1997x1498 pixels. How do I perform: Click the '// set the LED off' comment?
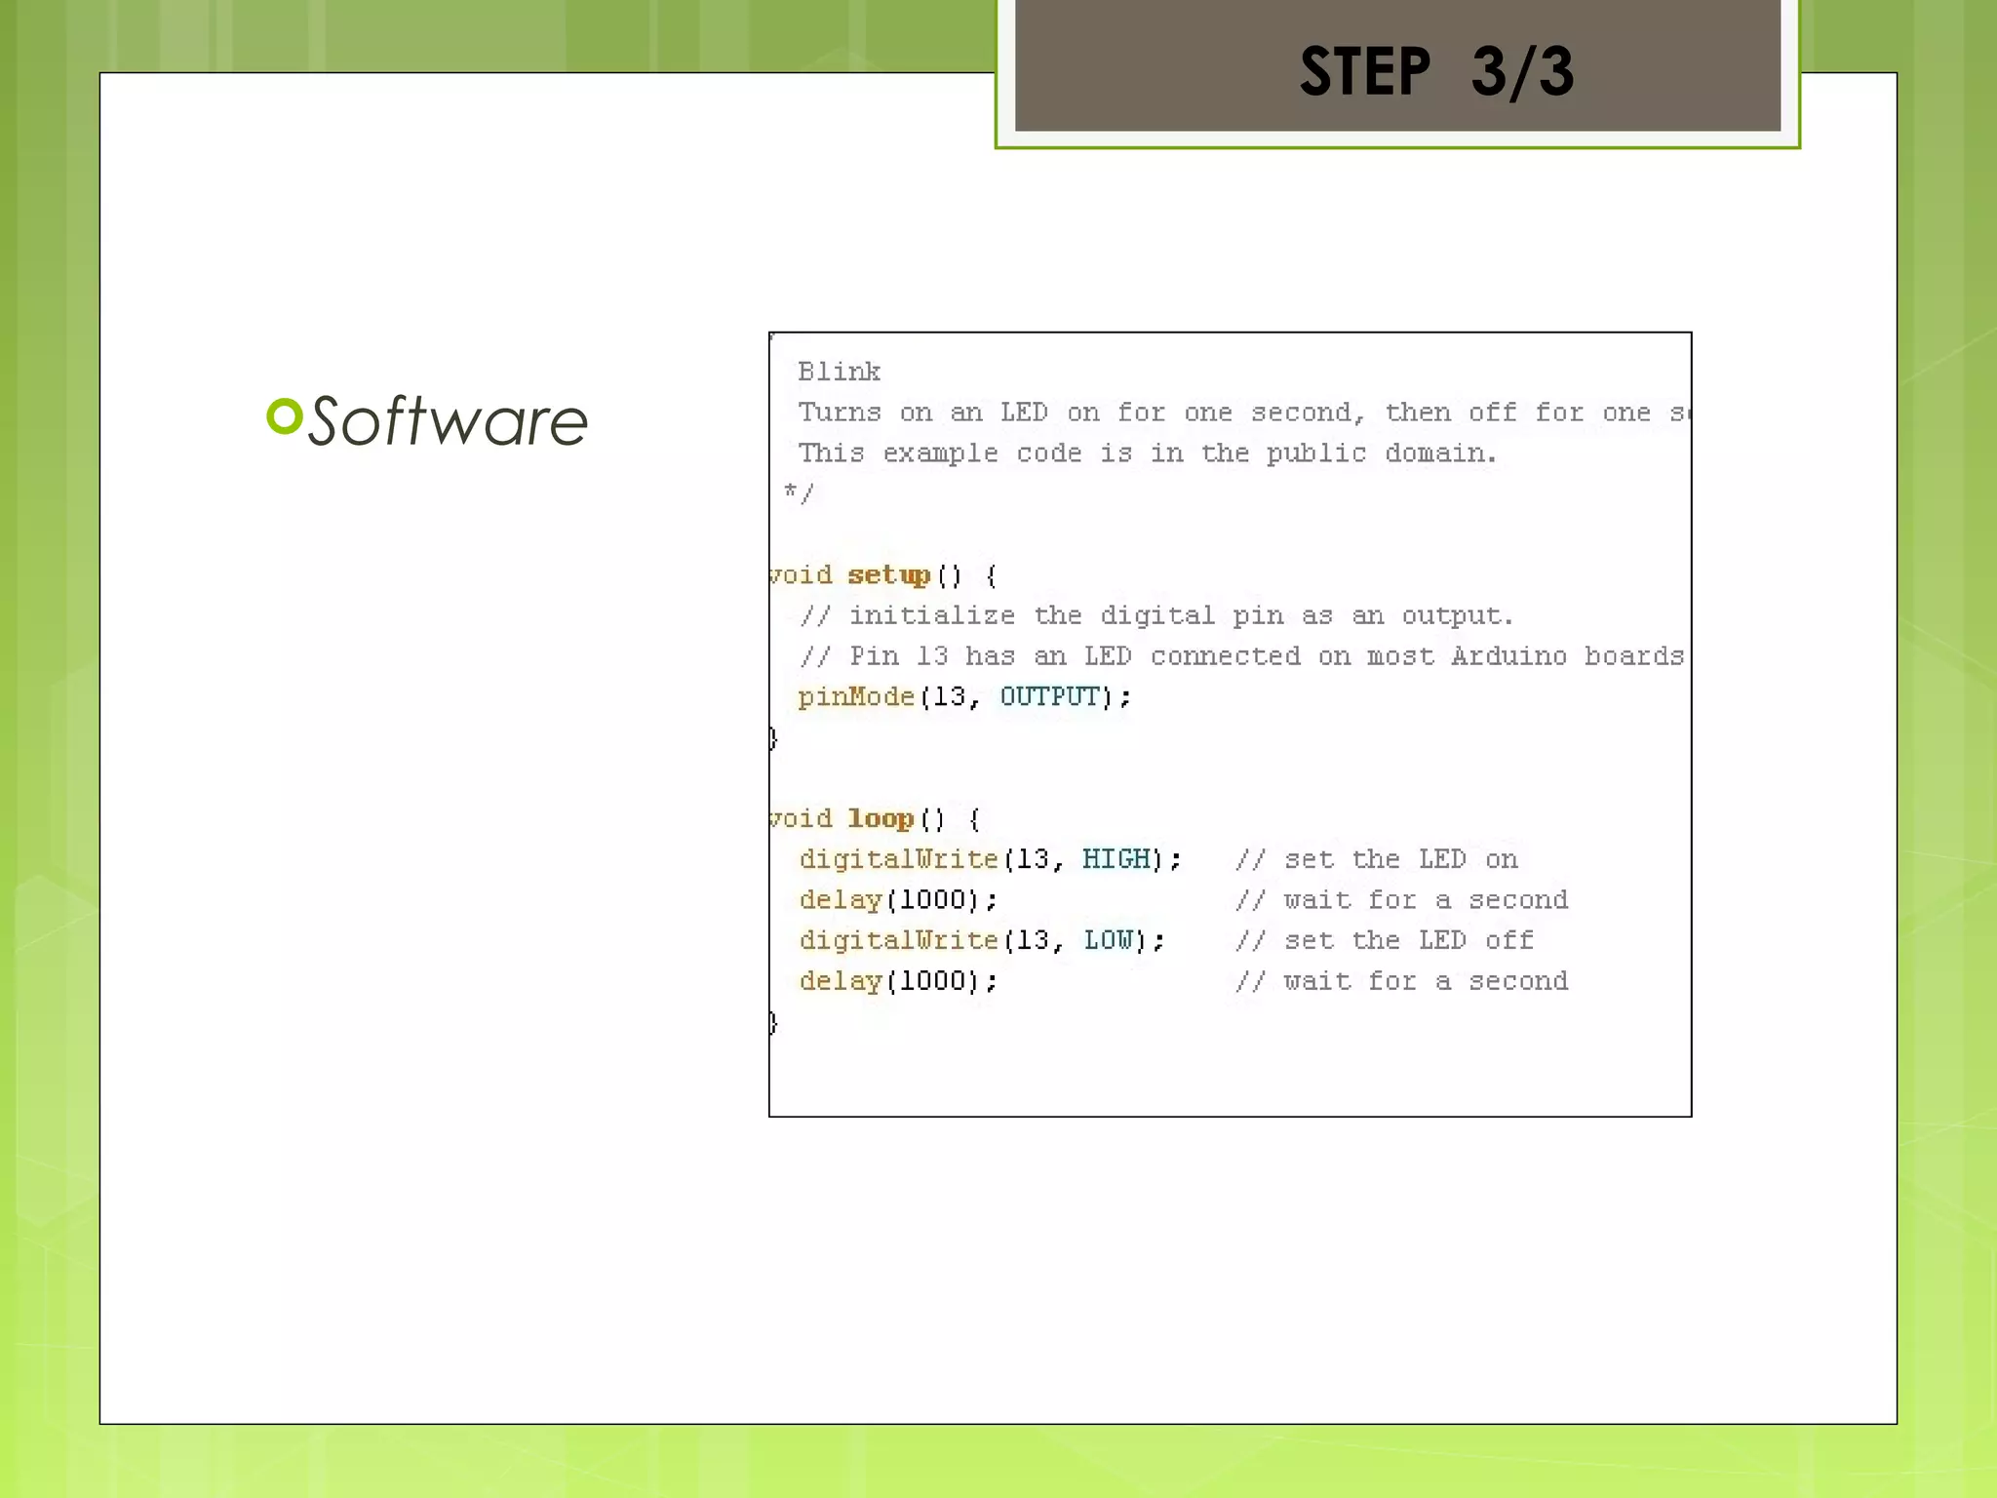click(x=1385, y=940)
